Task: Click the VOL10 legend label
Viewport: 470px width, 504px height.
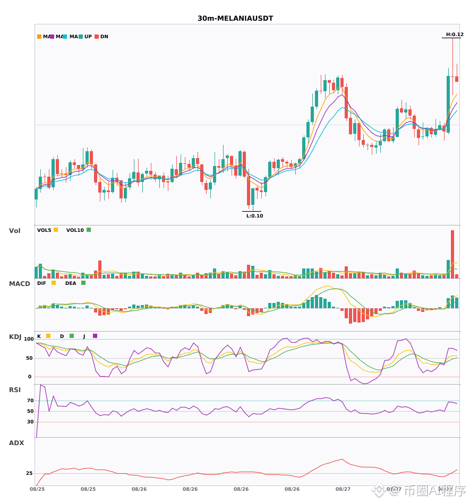Action: pos(75,230)
